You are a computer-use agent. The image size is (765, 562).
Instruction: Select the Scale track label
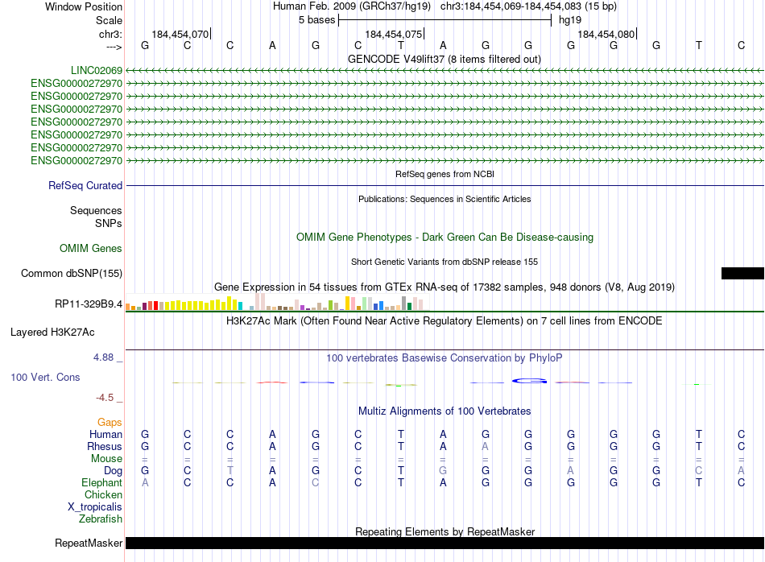[x=109, y=20]
